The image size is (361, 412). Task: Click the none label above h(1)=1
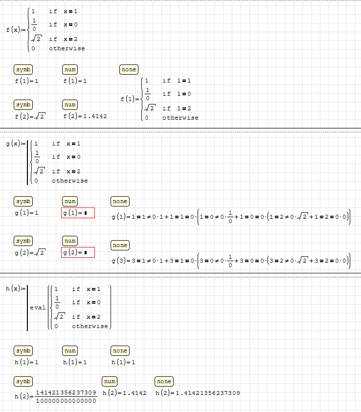[119, 350]
